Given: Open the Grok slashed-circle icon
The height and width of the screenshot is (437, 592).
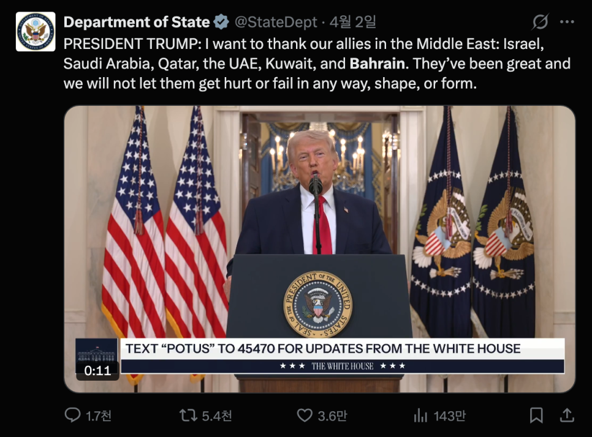Looking at the screenshot, I should 540,23.
